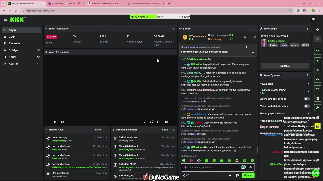
Task: Switch to the Discord browser tab
Action: (x=66, y=4)
